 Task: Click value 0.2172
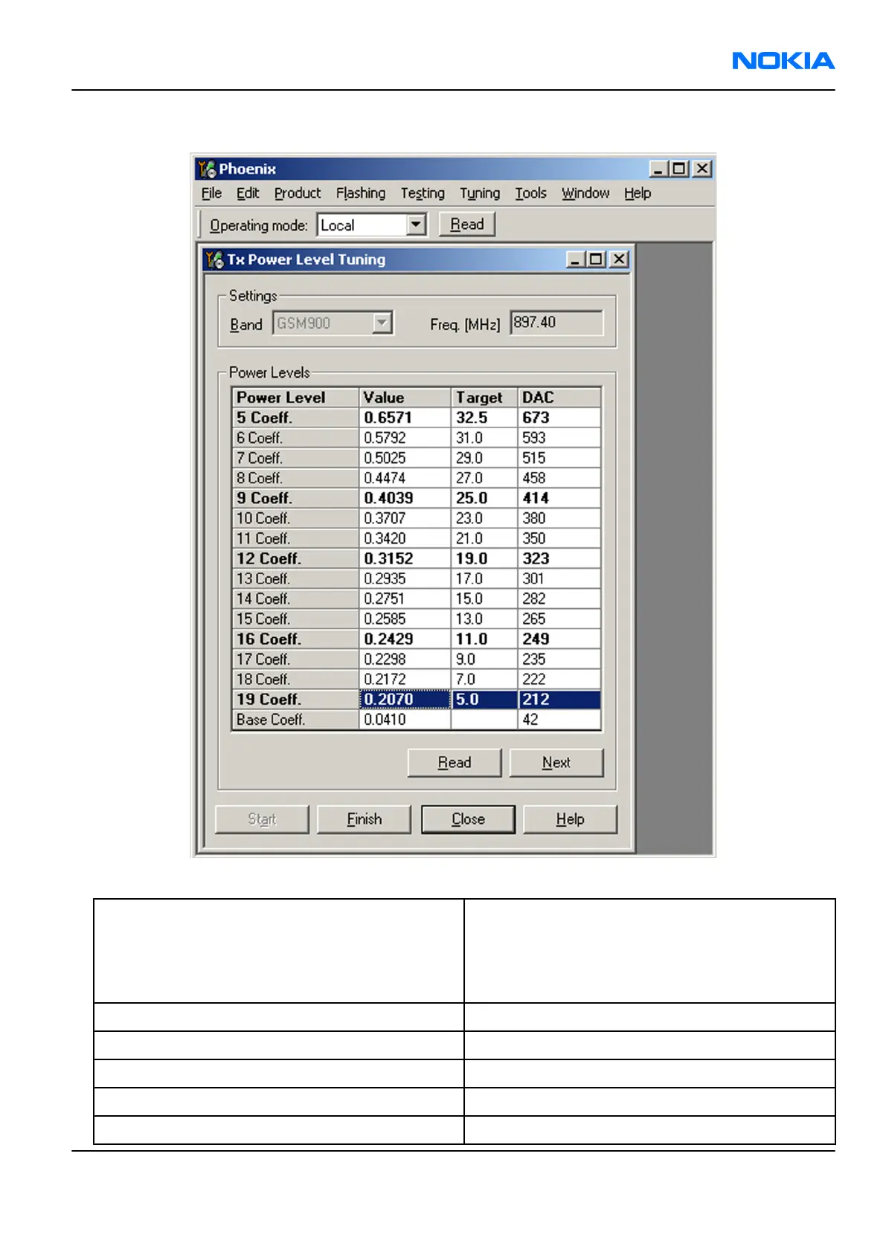pyautogui.click(x=405, y=679)
